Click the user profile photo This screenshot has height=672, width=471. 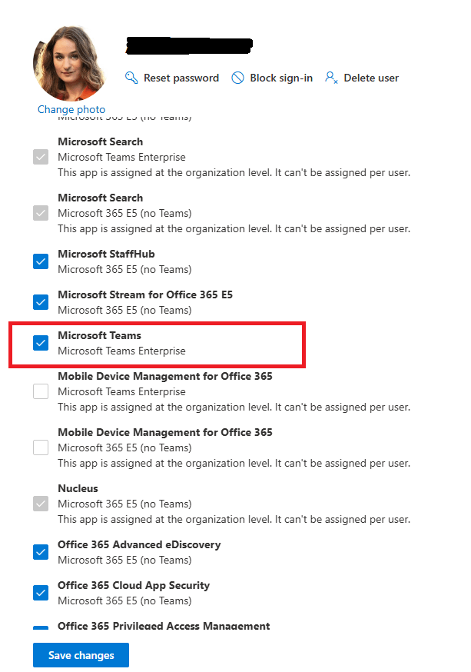tap(70, 63)
